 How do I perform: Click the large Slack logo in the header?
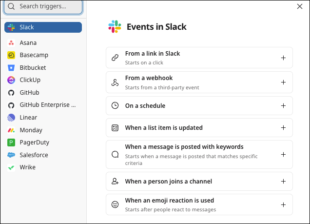point(115,26)
